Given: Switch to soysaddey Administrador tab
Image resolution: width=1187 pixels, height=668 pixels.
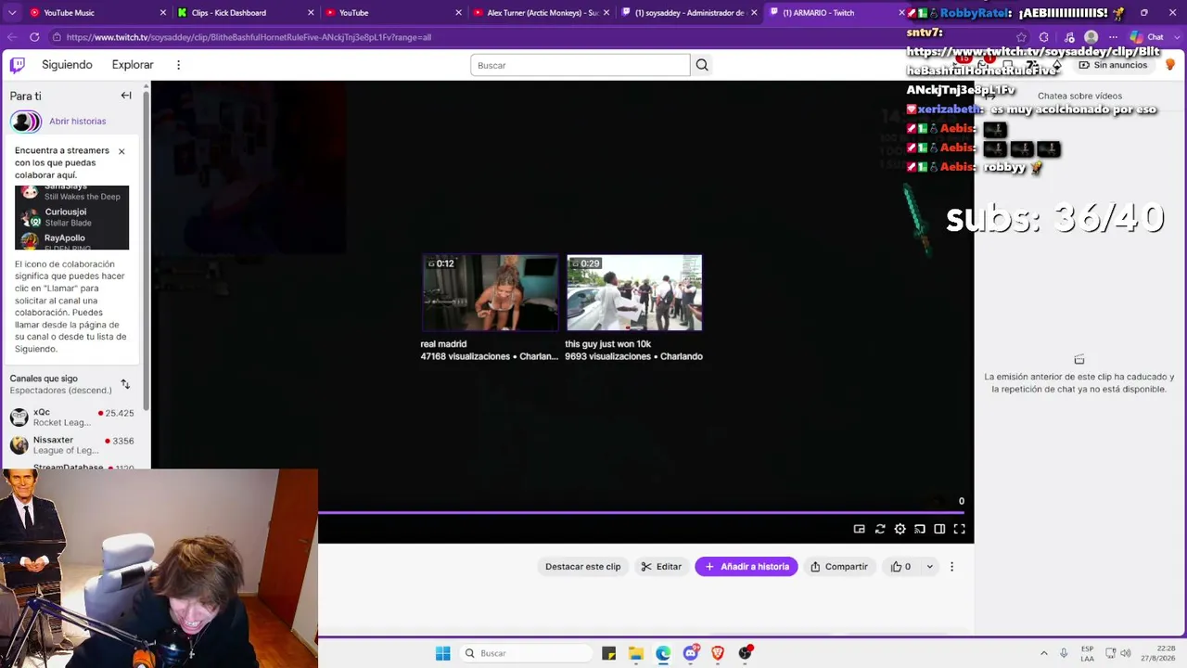Looking at the screenshot, I should coord(688,13).
